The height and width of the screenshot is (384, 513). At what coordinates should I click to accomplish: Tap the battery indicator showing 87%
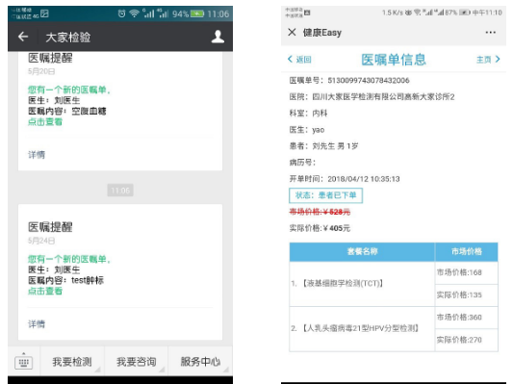465,13
